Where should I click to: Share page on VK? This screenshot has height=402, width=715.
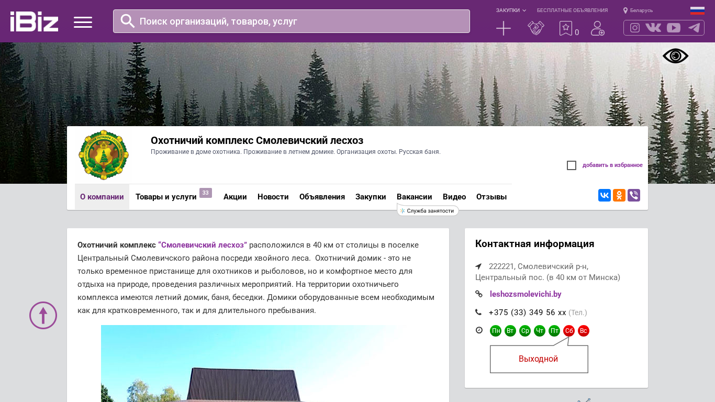pyautogui.click(x=605, y=195)
